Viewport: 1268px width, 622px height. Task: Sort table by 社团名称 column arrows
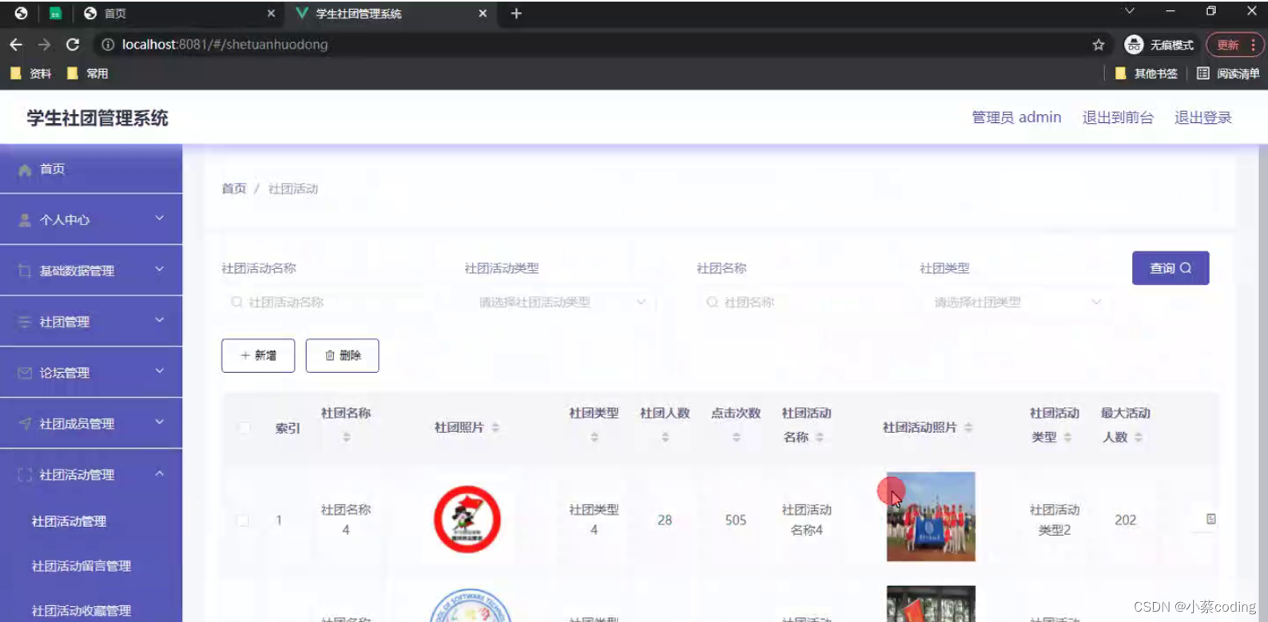click(346, 437)
